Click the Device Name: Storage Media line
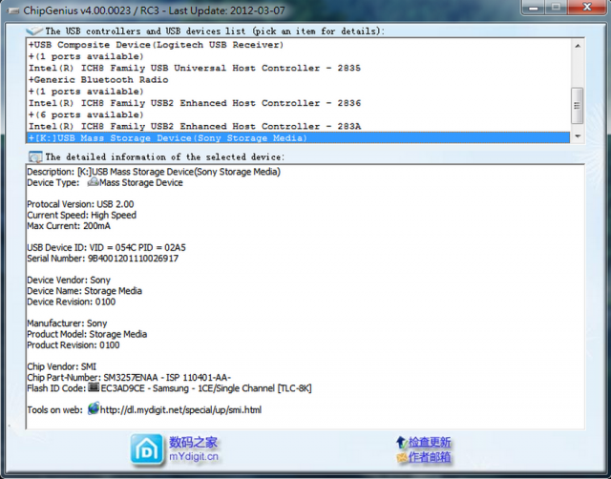Viewport: 611px width, 479px height. point(84,291)
